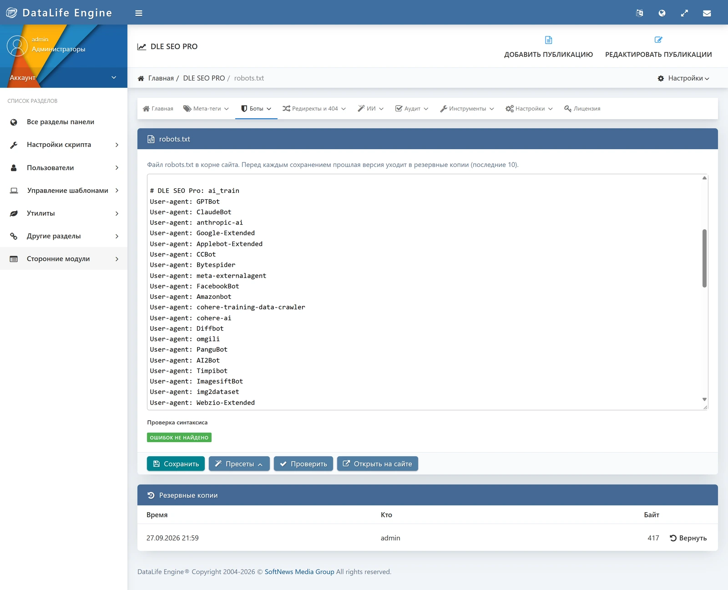Click the DLE SEO PRO breadcrumb link
The width and height of the screenshot is (728, 590).
(x=204, y=78)
